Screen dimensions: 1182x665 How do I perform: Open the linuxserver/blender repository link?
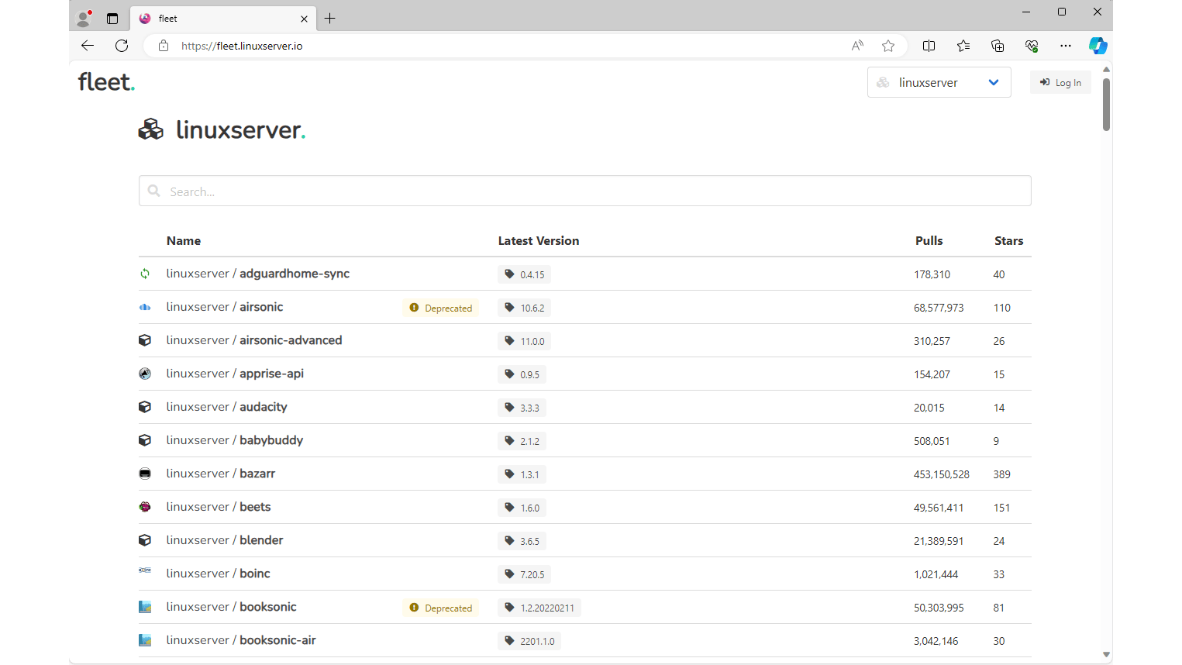(x=225, y=539)
